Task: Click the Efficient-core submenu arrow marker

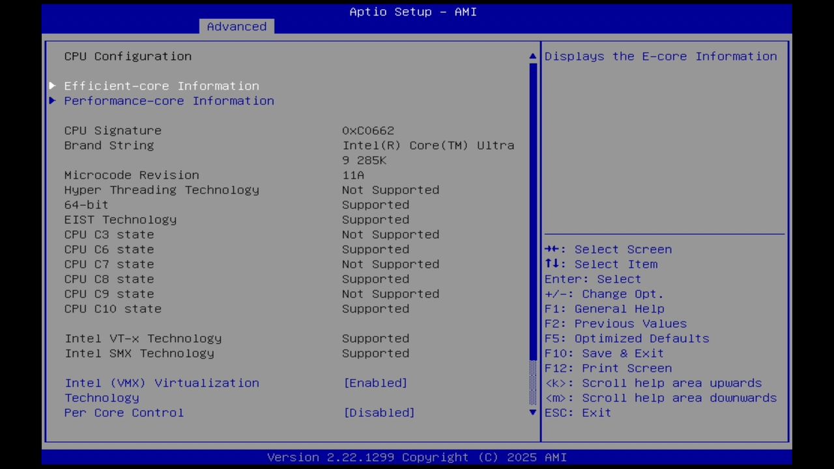Action: (52, 85)
